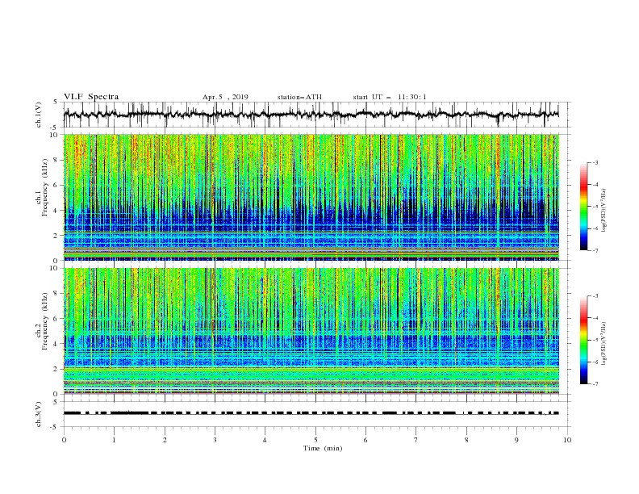Click the ch.2 spectrogram plot
This screenshot has width=639, height=494.
[311, 331]
